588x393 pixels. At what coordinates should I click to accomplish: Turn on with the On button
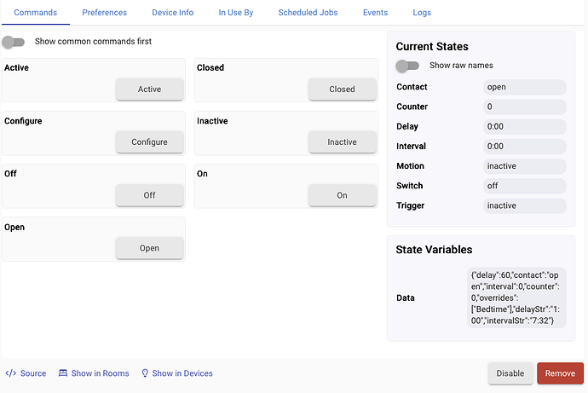pyautogui.click(x=342, y=195)
